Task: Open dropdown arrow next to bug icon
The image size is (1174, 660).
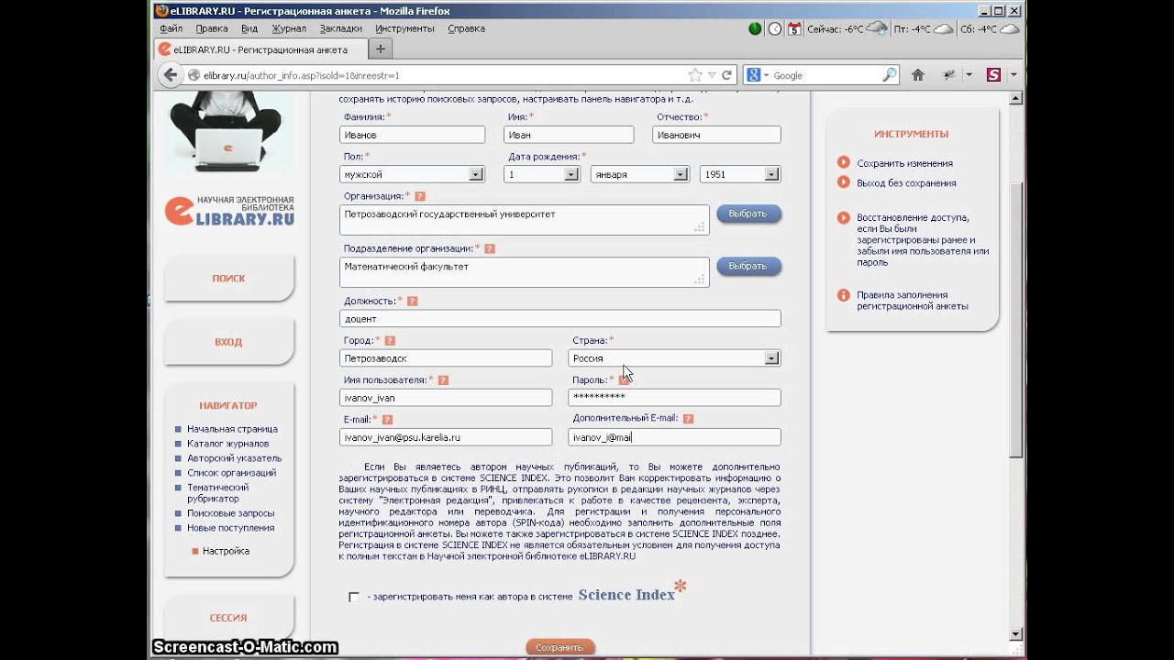Action: tap(968, 75)
